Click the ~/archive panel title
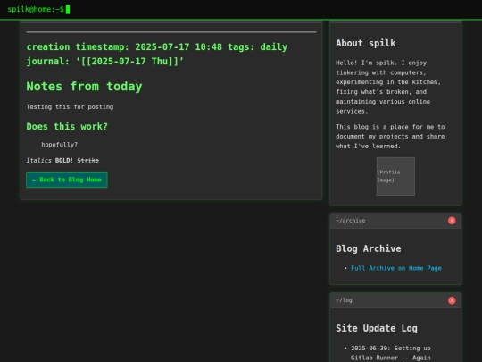 [x=351, y=221]
